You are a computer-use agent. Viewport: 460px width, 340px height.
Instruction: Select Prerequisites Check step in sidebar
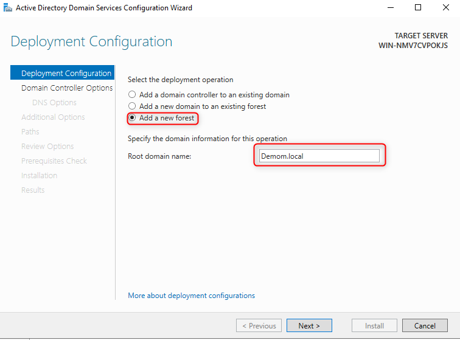54,161
